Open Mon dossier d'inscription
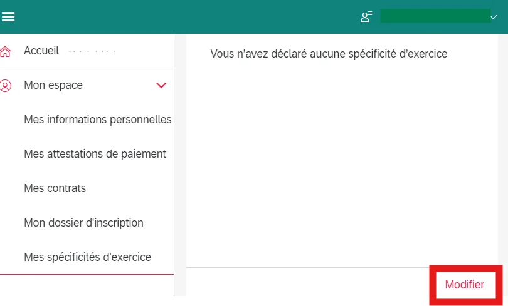The height and width of the screenshot is (306, 508). (83, 223)
